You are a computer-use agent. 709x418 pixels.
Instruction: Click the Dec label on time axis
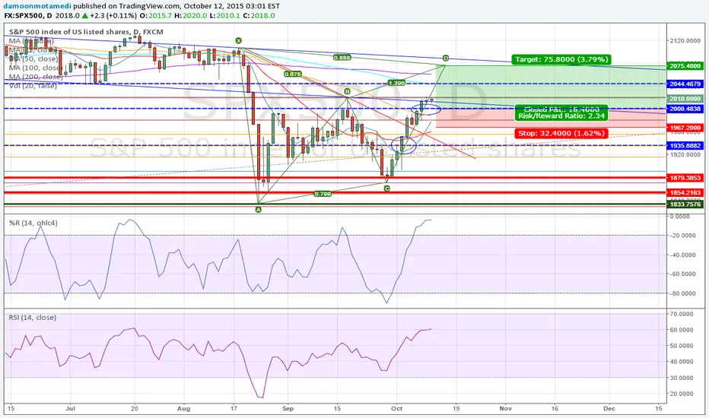(609, 409)
